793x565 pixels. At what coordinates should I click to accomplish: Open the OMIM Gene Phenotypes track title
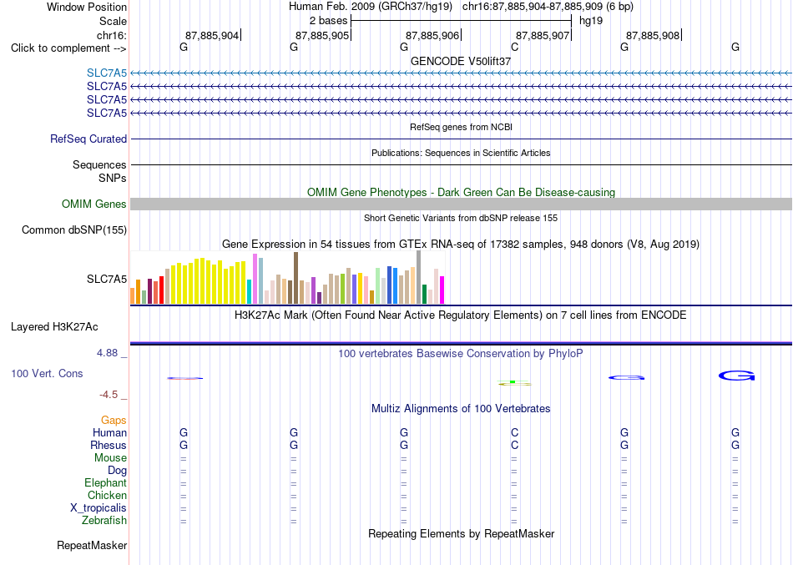462,192
